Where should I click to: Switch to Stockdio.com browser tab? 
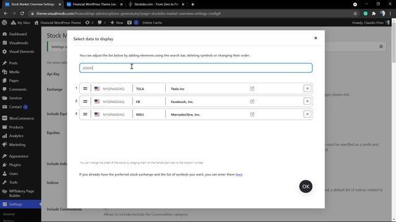tap(156, 4)
